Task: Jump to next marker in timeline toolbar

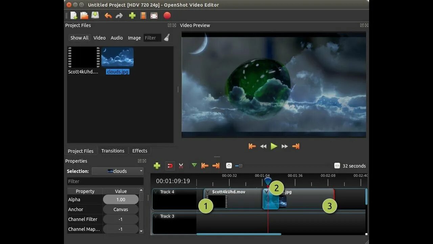Action: coord(216,166)
